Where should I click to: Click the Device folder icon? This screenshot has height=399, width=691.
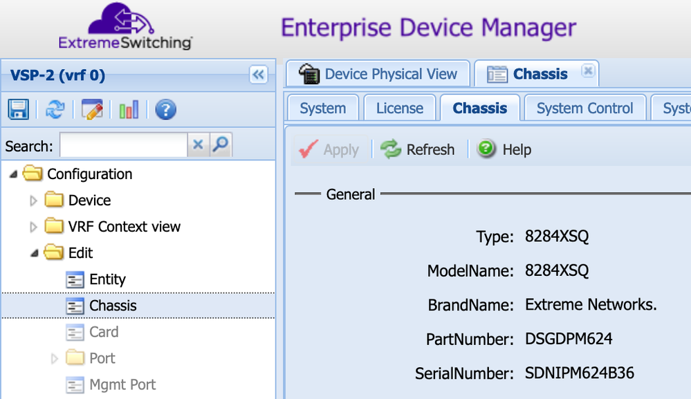point(54,200)
